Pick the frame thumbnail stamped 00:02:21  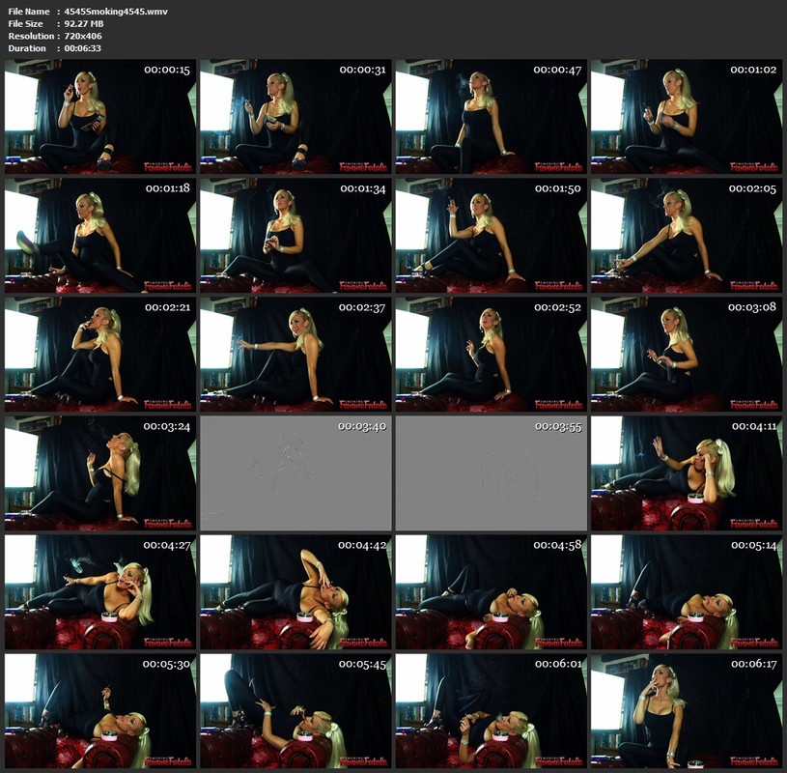pos(100,354)
